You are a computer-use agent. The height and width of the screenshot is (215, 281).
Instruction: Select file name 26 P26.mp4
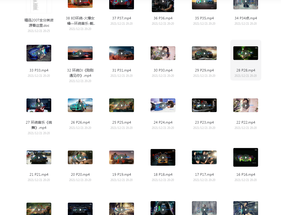click(x=80, y=122)
